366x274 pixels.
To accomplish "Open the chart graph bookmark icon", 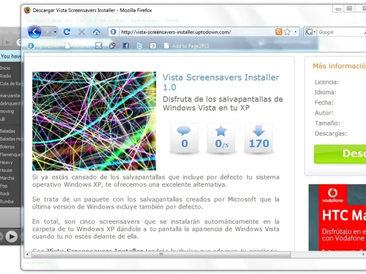I will click(x=99, y=46).
